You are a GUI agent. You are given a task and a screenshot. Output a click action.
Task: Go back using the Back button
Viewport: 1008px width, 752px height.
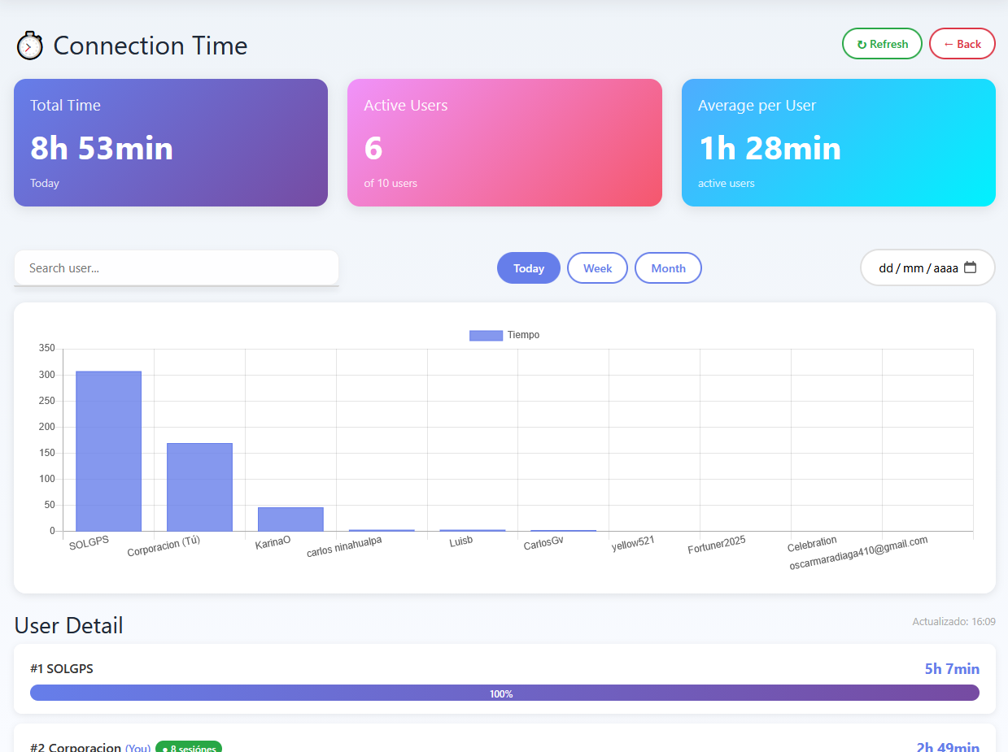coord(962,44)
